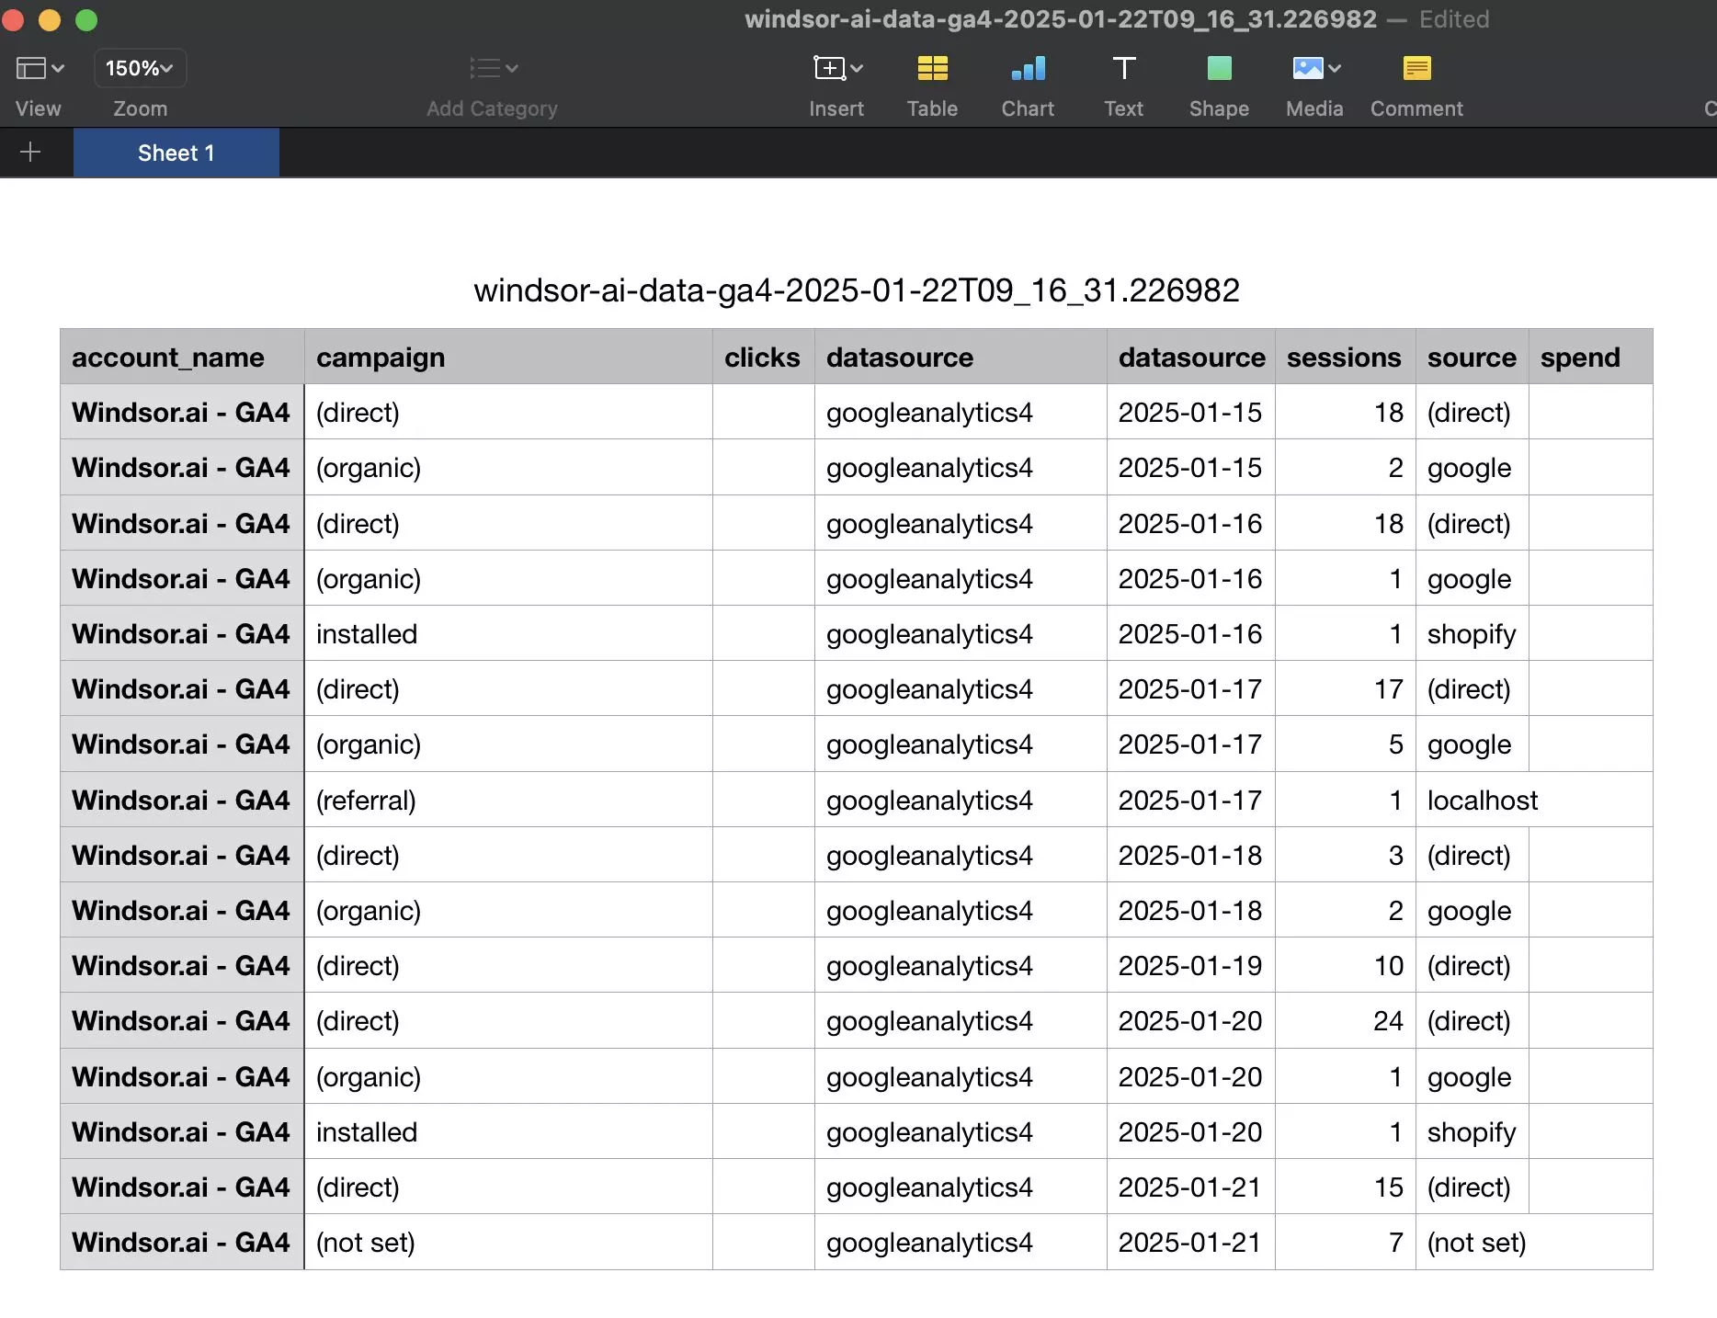Click the red close window button
The image size is (1717, 1318).
[x=12, y=19]
